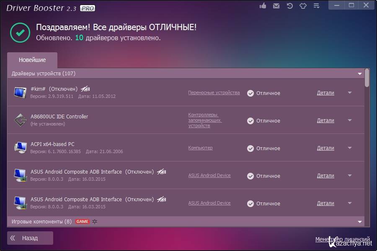
Task: Open dropdown arrow for the ACPI x64-based PC row
Action: [350, 148]
